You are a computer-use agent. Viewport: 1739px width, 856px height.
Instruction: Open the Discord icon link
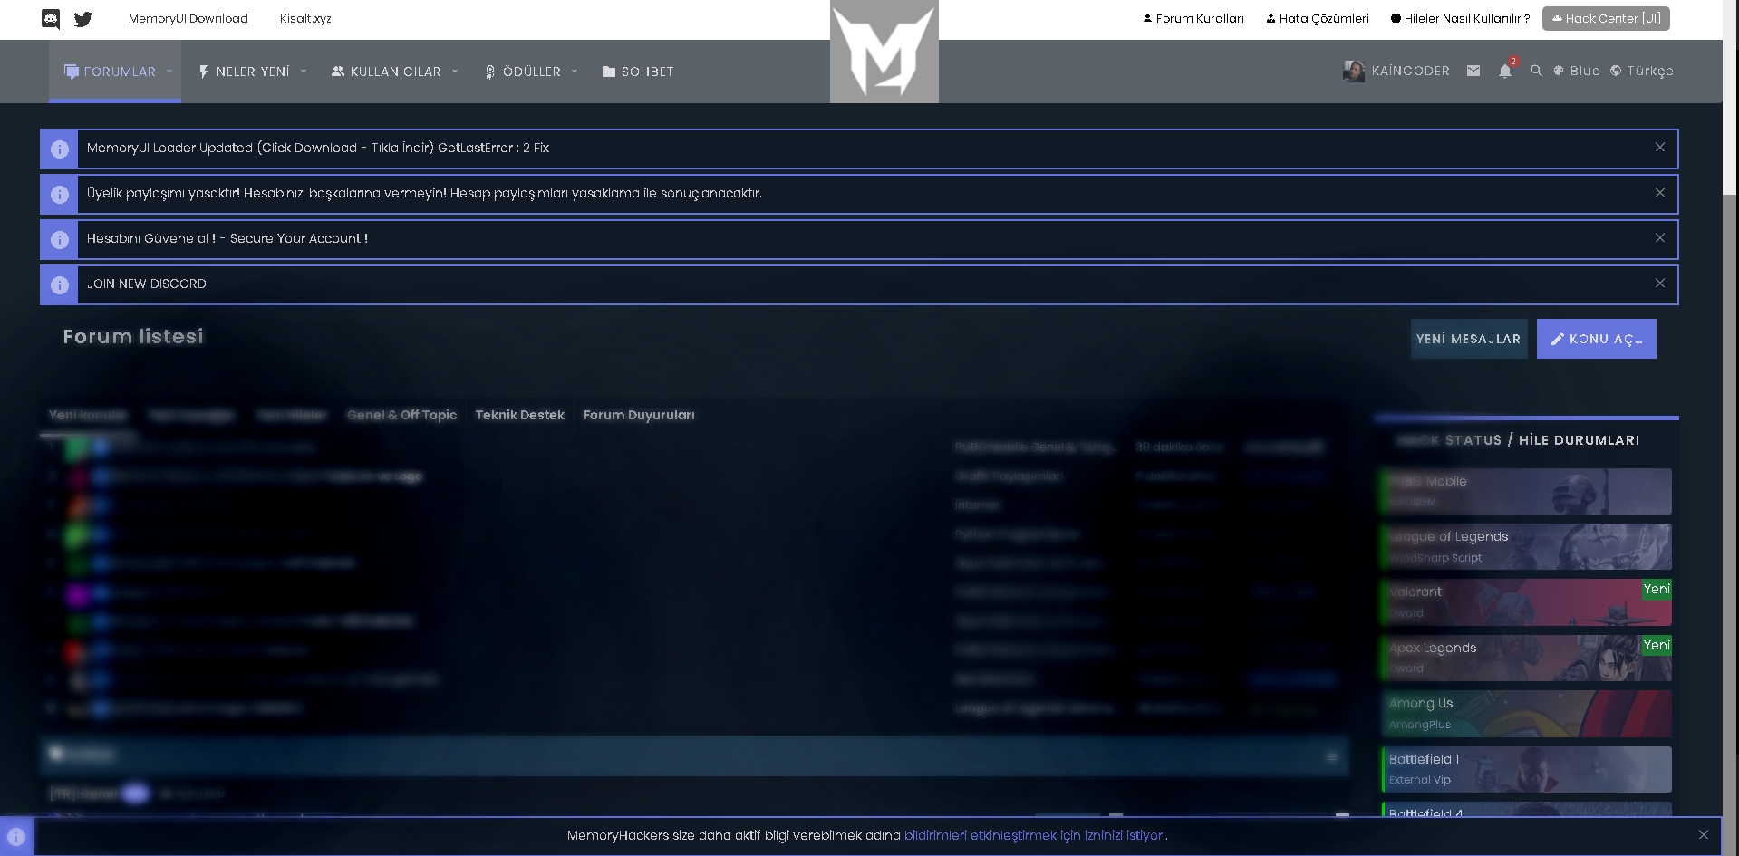[x=51, y=19]
